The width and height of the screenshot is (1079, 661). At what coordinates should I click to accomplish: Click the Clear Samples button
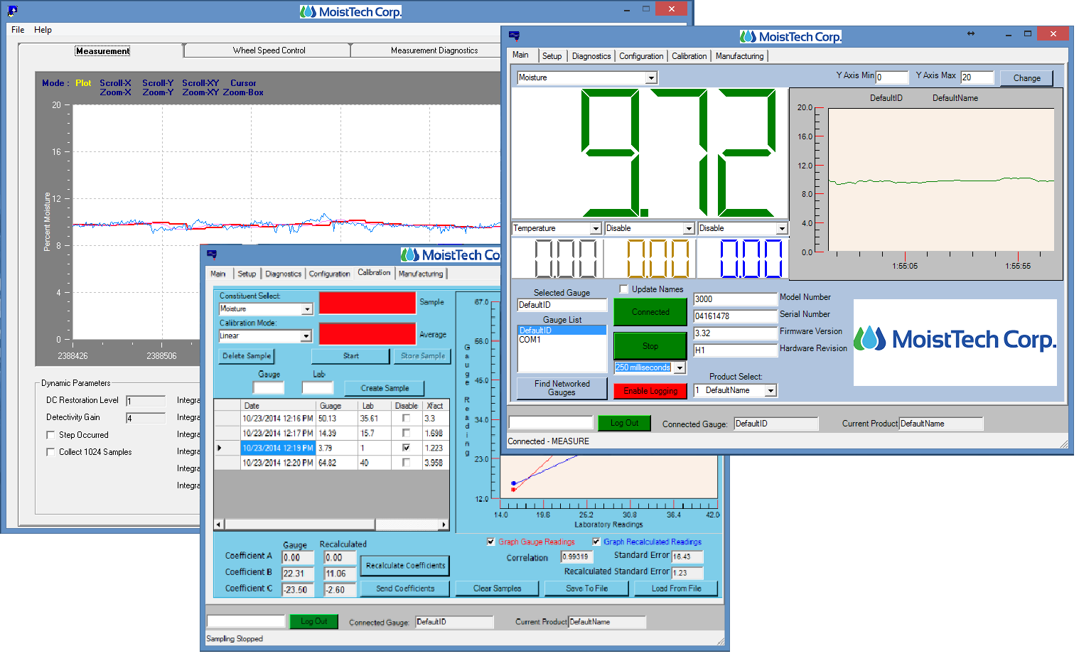pyautogui.click(x=498, y=589)
